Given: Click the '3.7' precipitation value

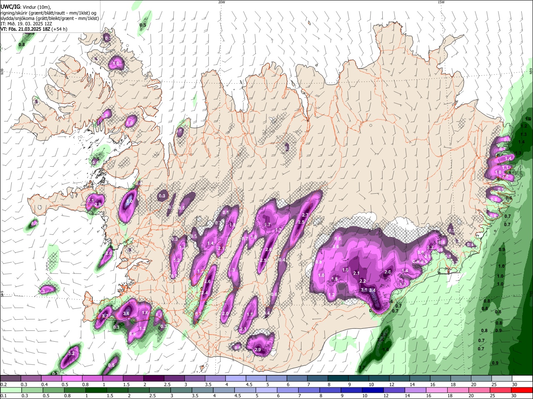Looking at the screenshot, I should click(105, 316).
